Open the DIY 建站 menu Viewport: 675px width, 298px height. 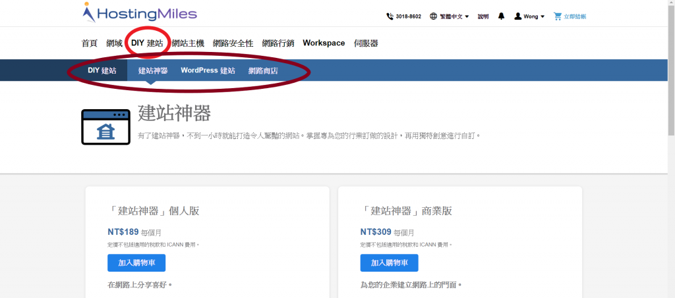147,43
